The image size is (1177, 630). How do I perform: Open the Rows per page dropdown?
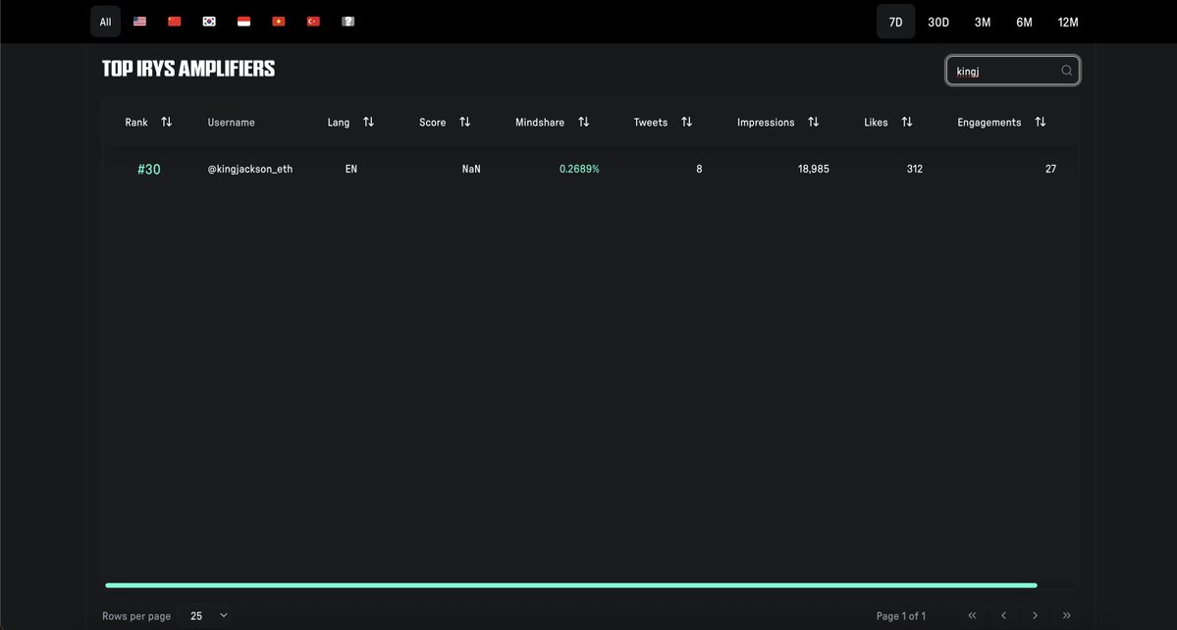point(207,615)
